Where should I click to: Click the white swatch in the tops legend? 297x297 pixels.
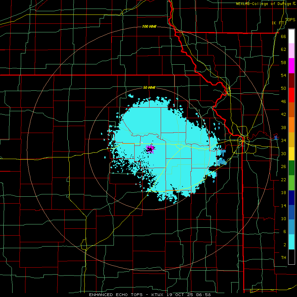[291, 36]
